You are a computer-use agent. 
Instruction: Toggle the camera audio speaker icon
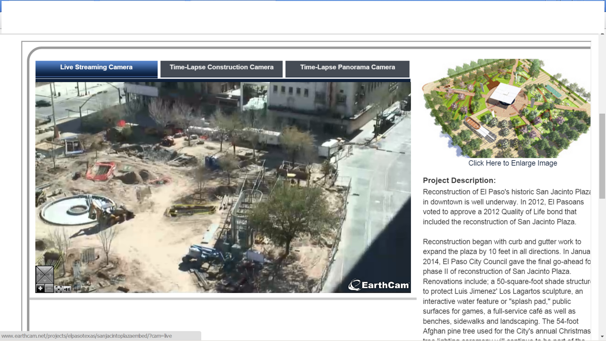[67, 289]
